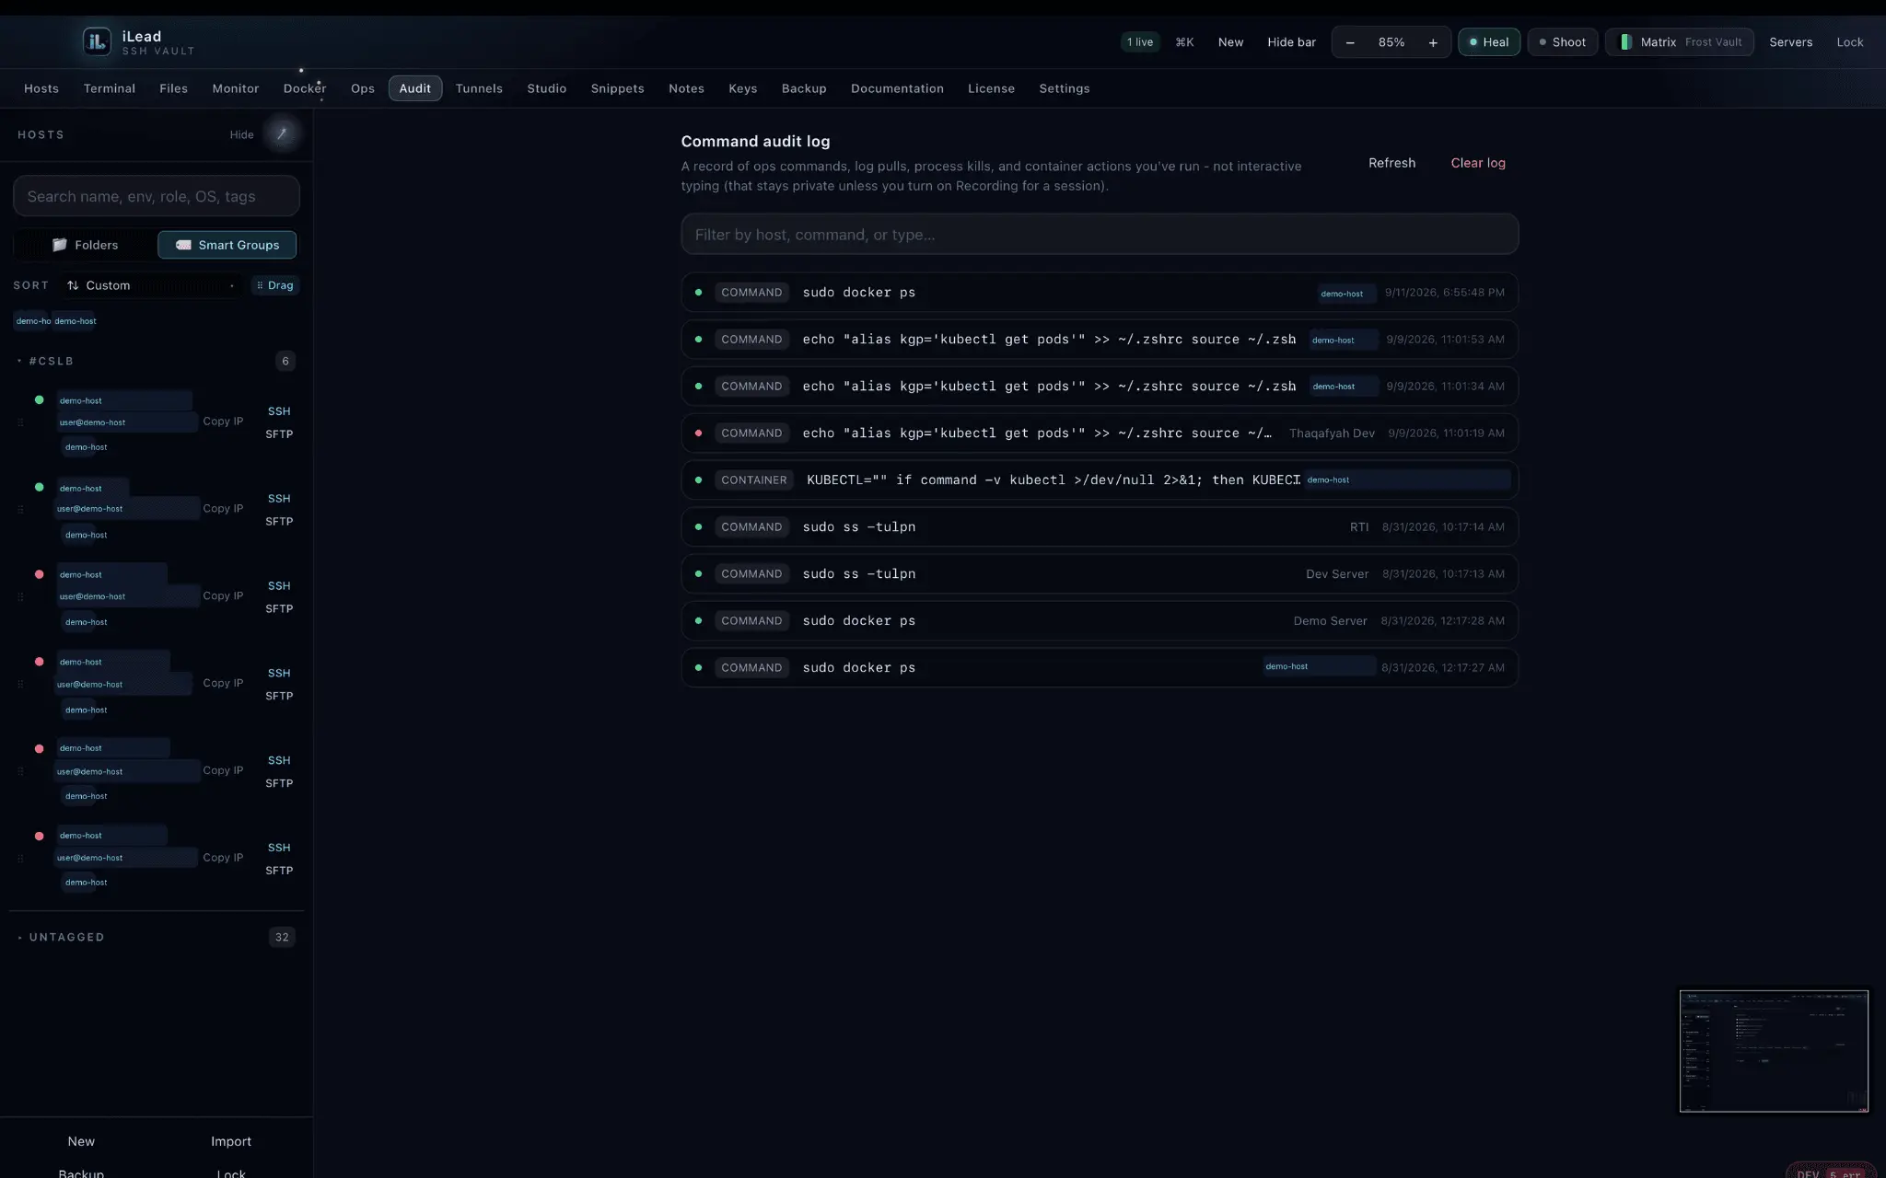Switch to the Docker tab

tap(305, 88)
